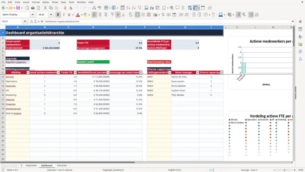Open Find and Replace
The width and height of the screenshot is (305, 172).
[94, 8]
